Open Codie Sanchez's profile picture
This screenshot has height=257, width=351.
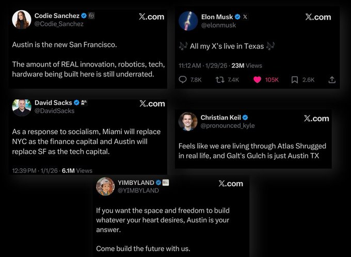click(22, 20)
